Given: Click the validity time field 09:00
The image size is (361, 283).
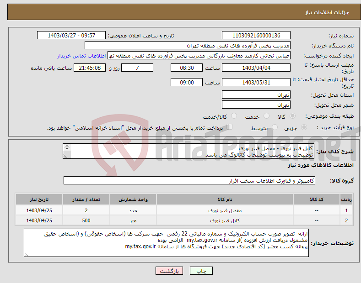Looking at the screenshot, I should click(x=187, y=82).
